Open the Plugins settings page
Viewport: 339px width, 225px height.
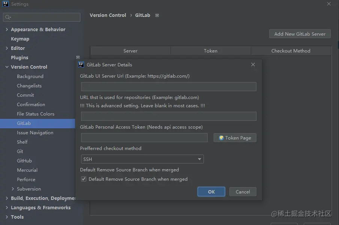tap(20, 58)
